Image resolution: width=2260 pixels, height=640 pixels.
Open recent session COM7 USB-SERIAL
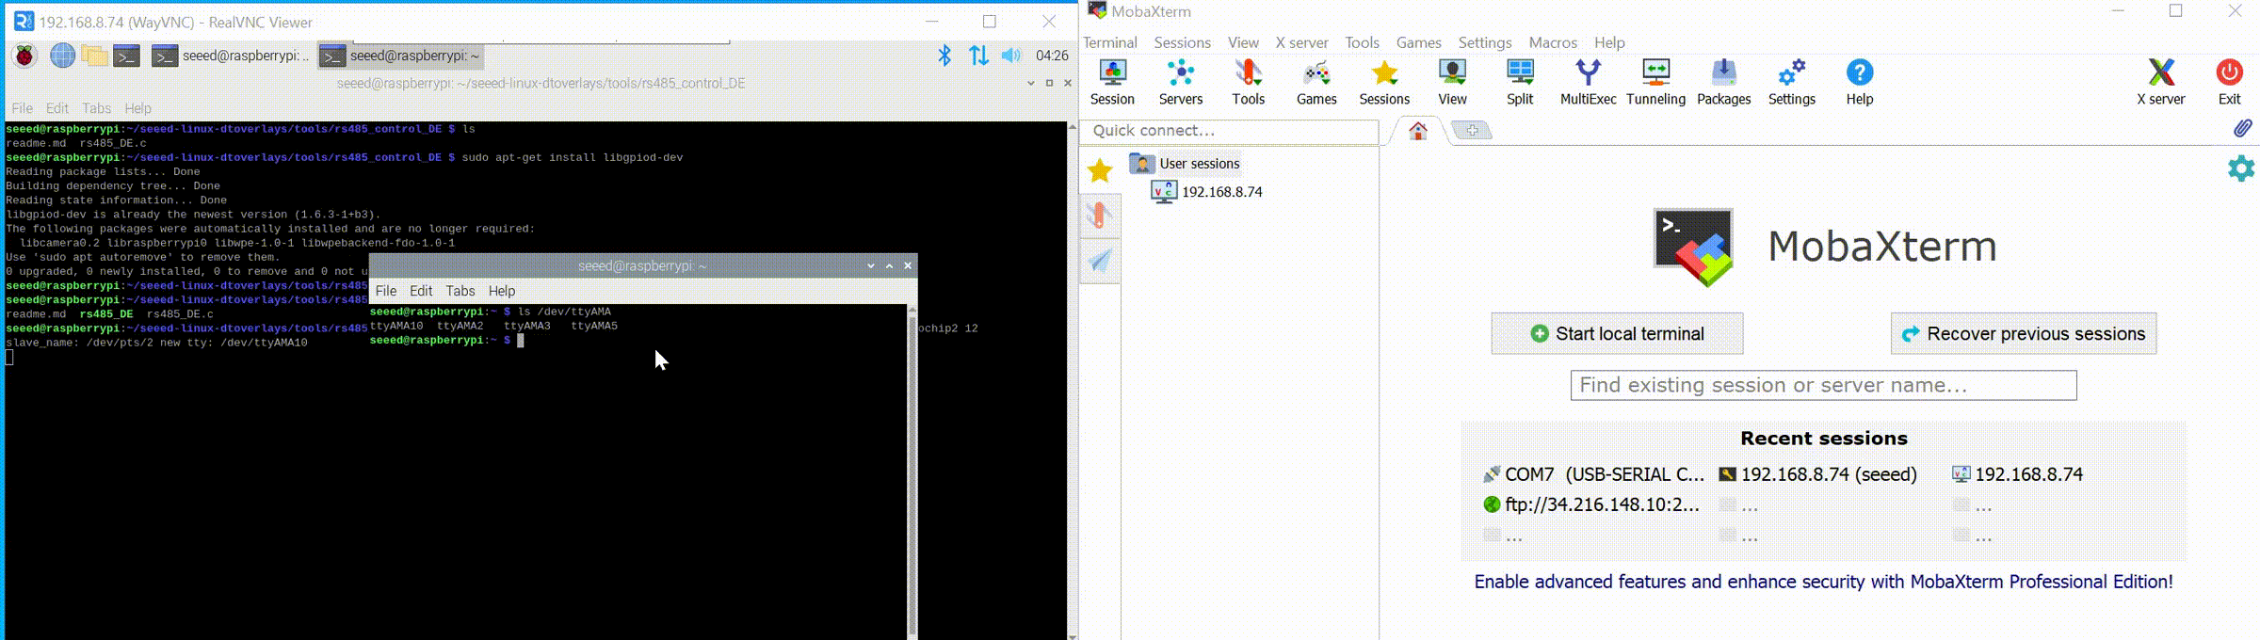pos(1593,474)
